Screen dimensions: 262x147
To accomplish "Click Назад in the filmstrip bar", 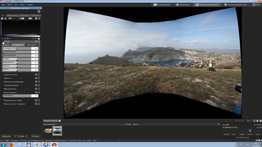I will (x=128, y=124).
